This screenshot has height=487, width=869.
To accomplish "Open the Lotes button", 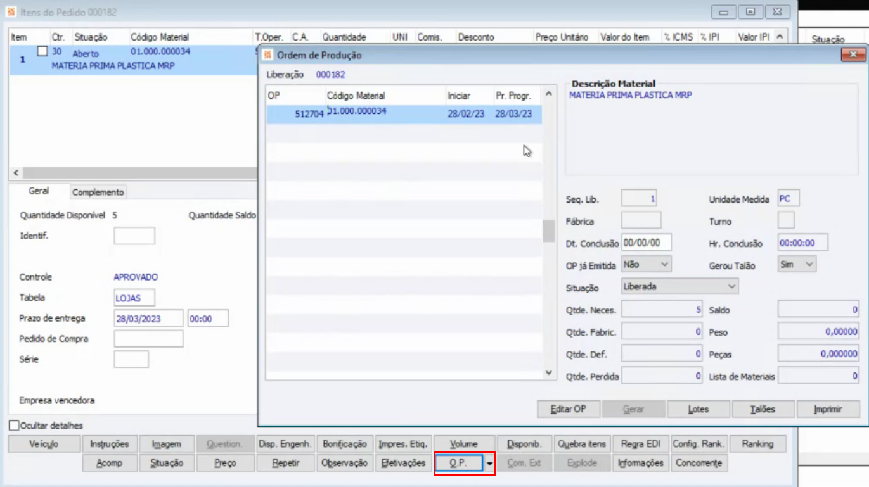I will 698,409.
